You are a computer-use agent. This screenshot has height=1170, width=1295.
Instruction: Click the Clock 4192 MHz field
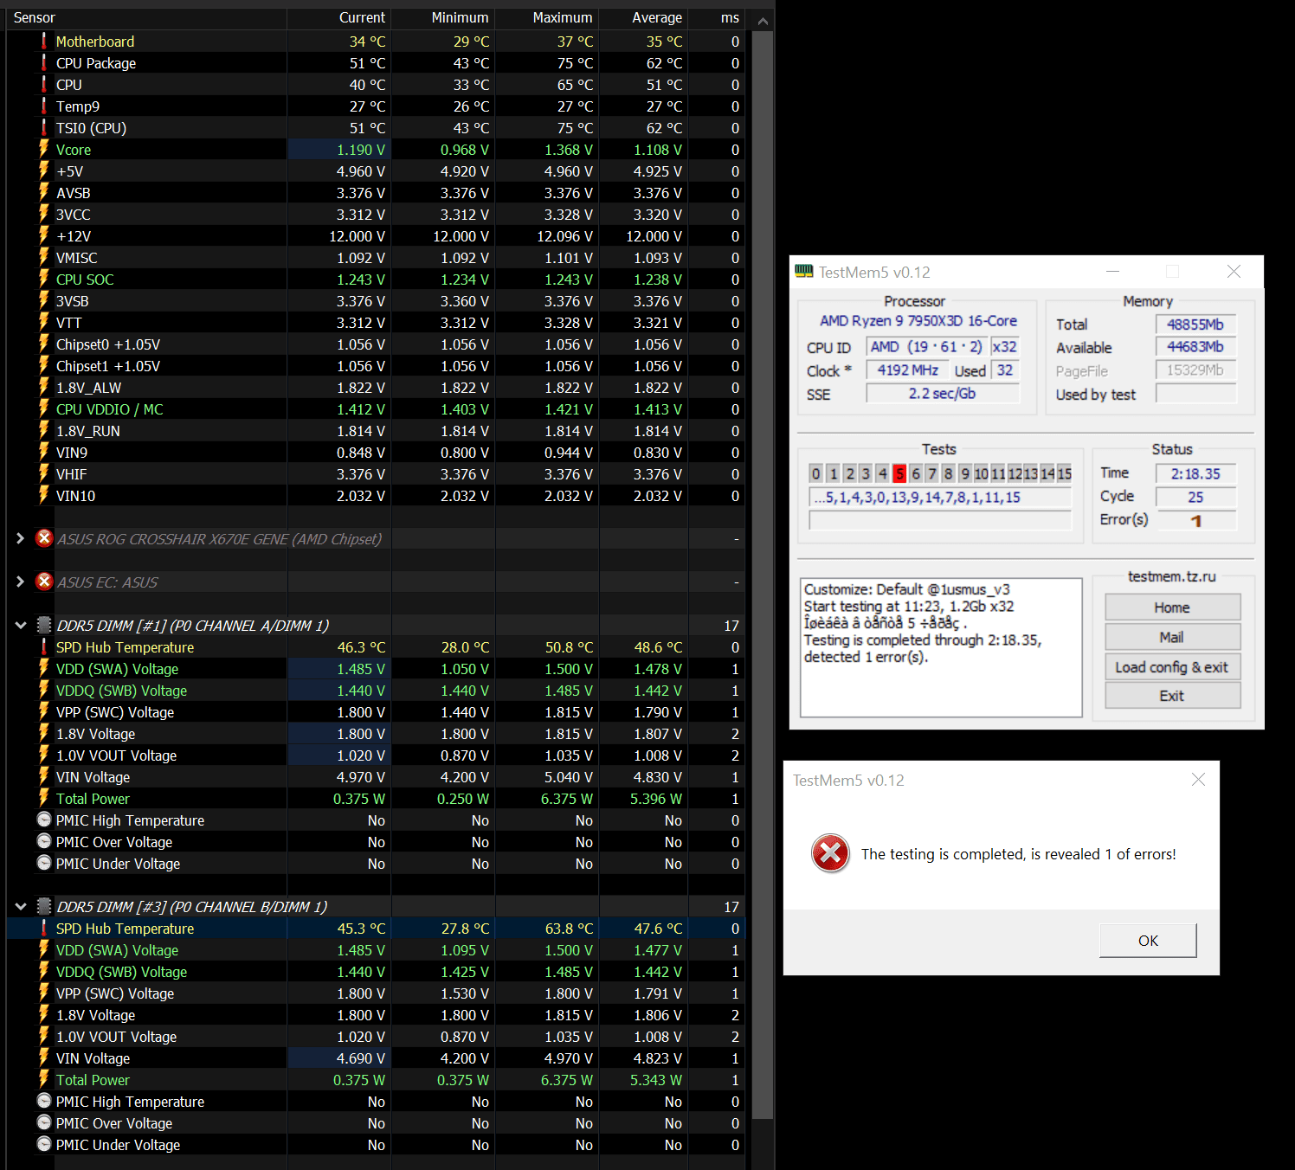[907, 370]
